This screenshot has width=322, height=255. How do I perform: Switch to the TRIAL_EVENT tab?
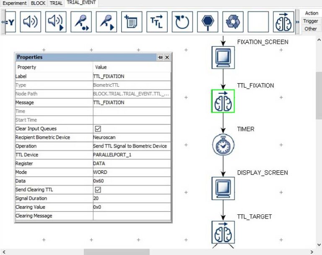[x=81, y=3]
